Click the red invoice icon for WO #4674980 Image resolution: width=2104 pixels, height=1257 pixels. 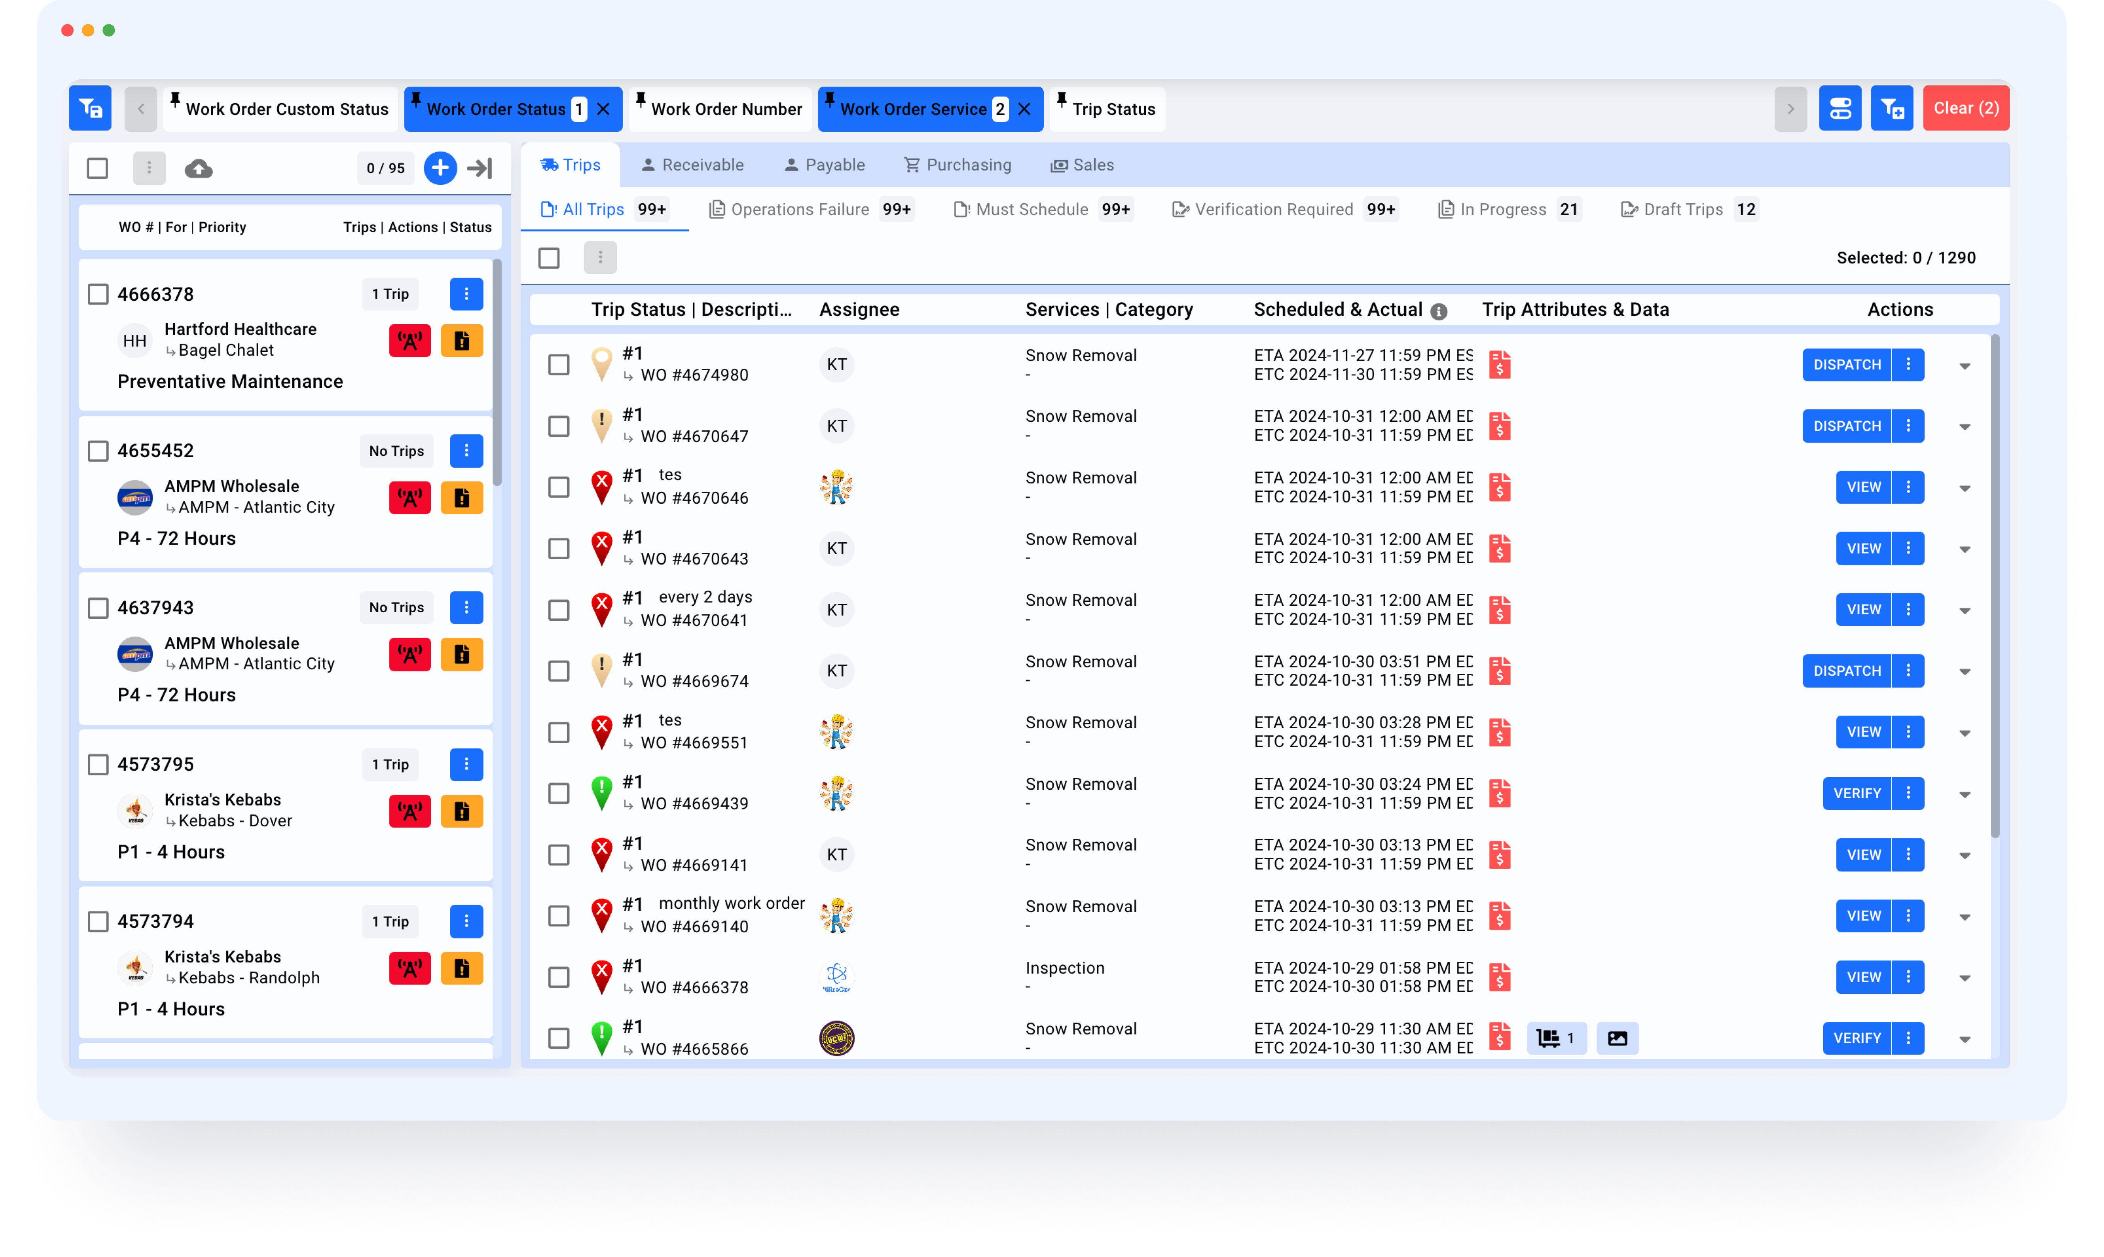tap(1500, 364)
